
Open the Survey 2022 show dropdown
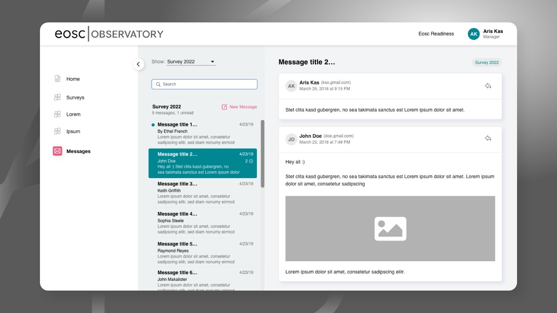[x=191, y=61]
